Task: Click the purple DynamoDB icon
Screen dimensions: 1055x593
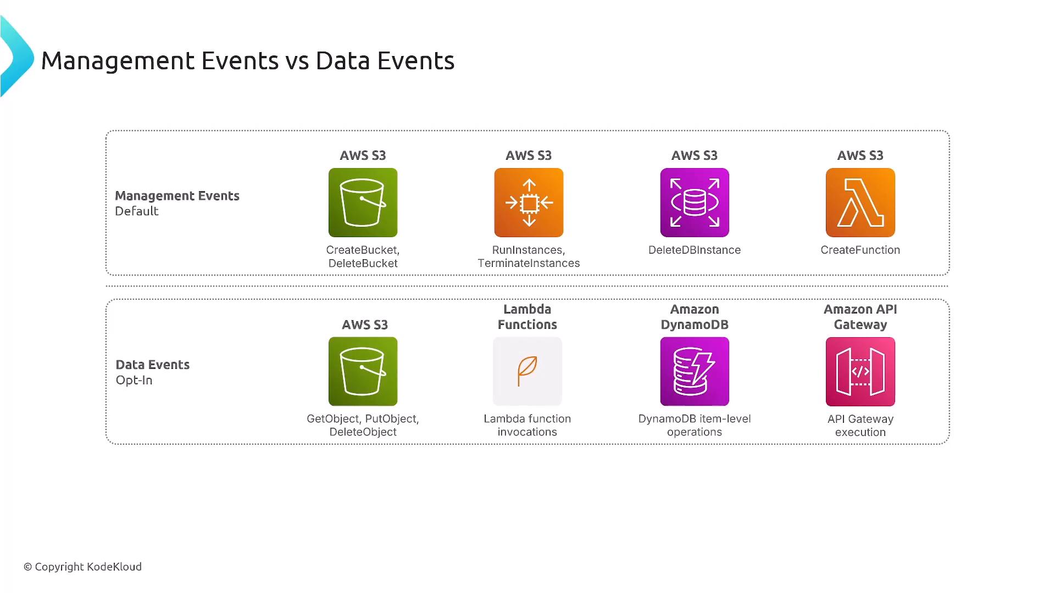Action: 695,371
